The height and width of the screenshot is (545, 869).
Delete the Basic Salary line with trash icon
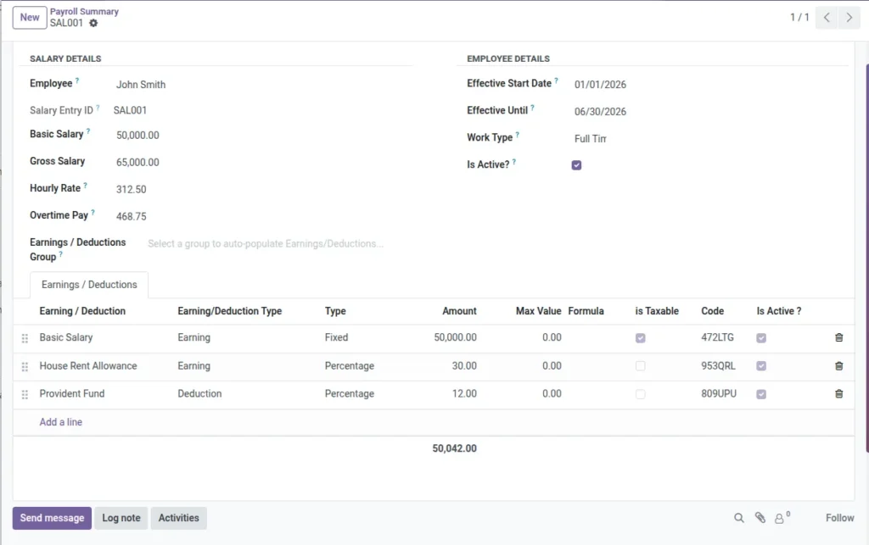[838, 337]
